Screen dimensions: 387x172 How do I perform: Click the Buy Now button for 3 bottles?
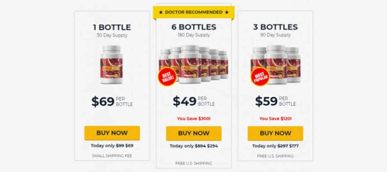[275, 133]
